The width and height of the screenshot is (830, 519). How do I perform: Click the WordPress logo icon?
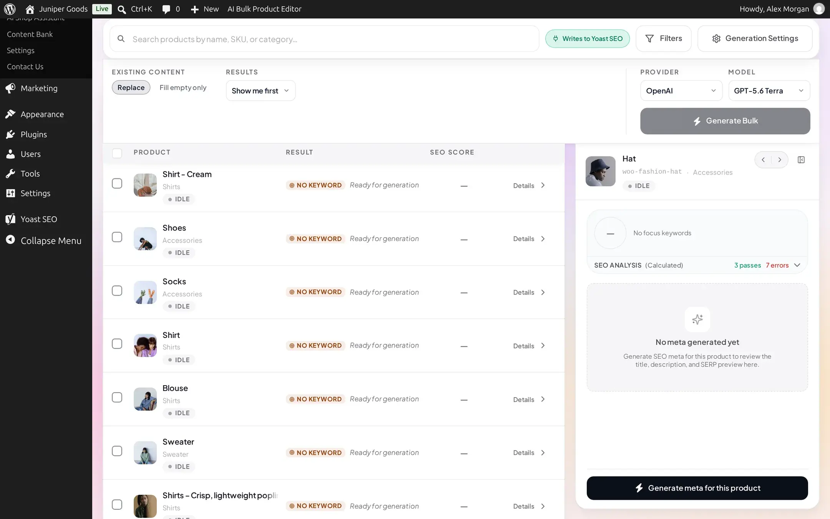[x=10, y=9]
